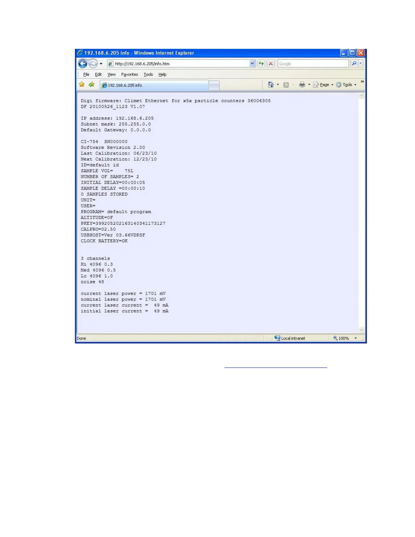Expand the address bar URL history dropdown
The image size is (415, 537).
pyautogui.click(x=252, y=63)
